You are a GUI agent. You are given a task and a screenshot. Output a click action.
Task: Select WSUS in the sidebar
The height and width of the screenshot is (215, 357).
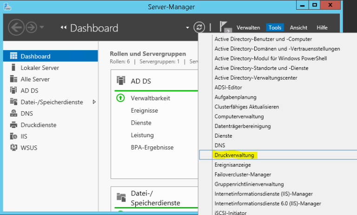click(29, 148)
